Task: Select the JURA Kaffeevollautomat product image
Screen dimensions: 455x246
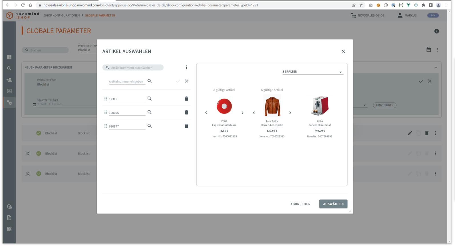Action: pyautogui.click(x=320, y=106)
